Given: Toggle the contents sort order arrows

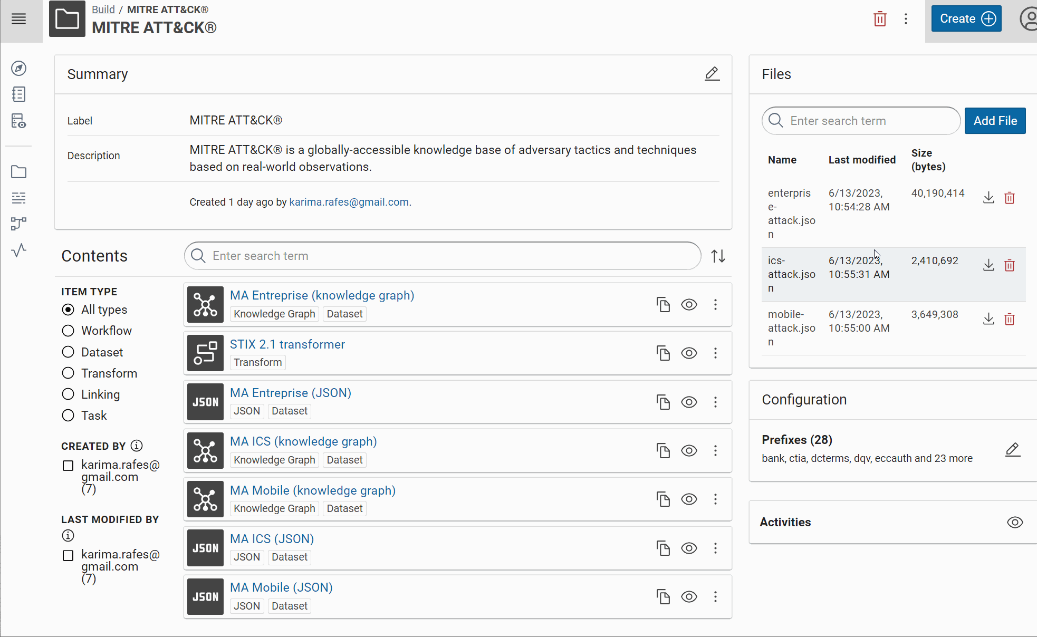Looking at the screenshot, I should click(x=718, y=256).
